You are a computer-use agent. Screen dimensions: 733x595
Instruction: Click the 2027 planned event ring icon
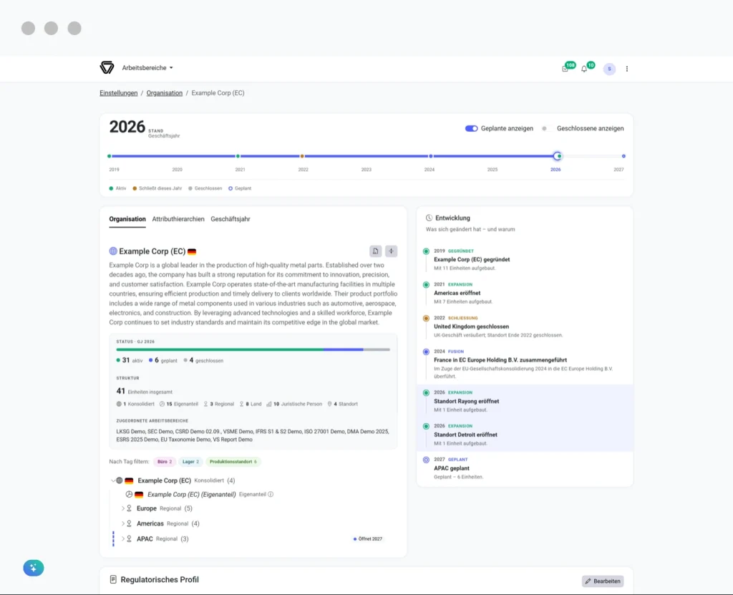point(426,460)
